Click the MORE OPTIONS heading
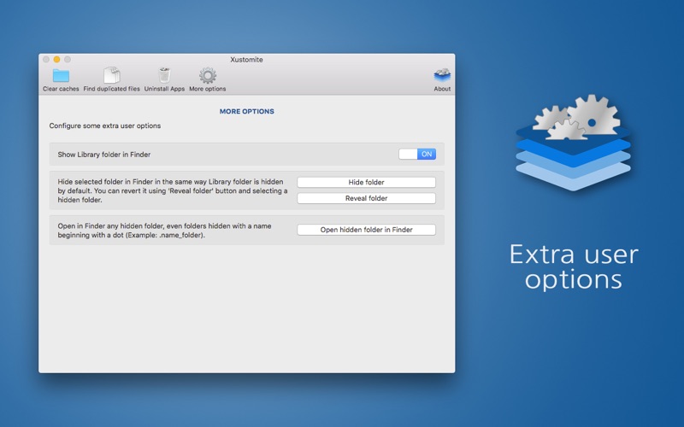 pos(247,112)
